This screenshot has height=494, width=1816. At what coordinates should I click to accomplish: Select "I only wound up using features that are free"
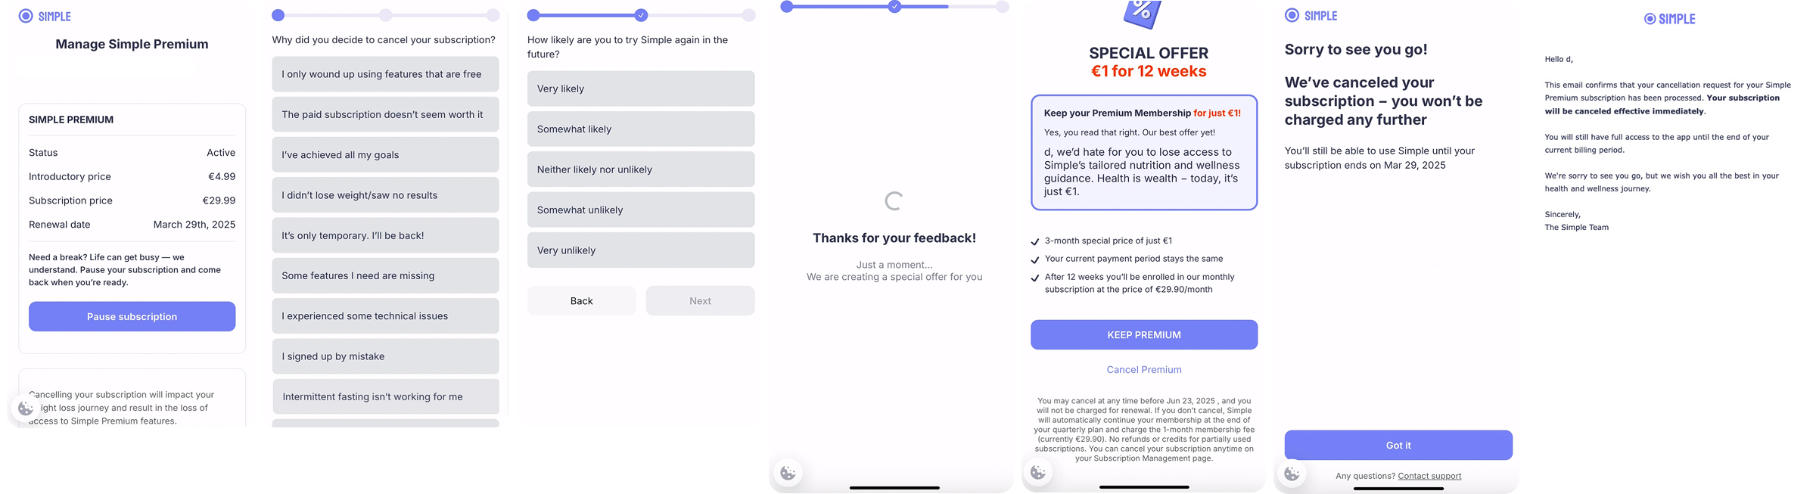385,74
